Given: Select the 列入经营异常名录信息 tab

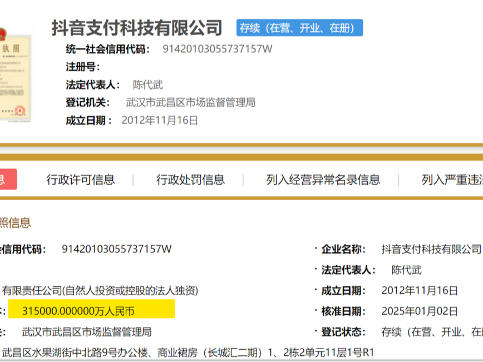Looking at the screenshot, I should (323, 180).
